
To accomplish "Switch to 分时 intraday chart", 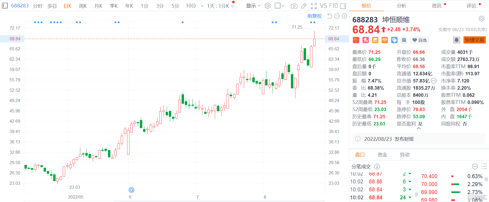I will [38, 6].
